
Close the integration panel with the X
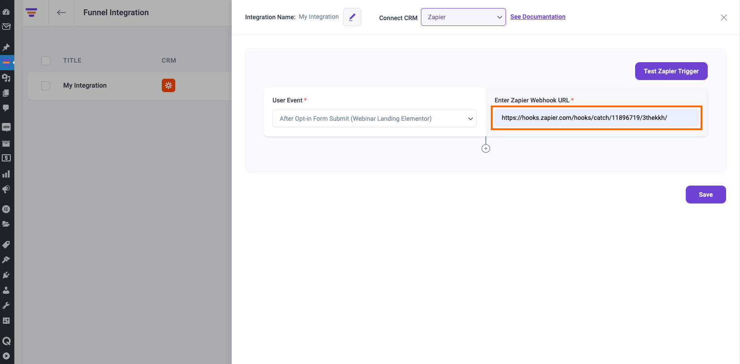[x=724, y=17]
